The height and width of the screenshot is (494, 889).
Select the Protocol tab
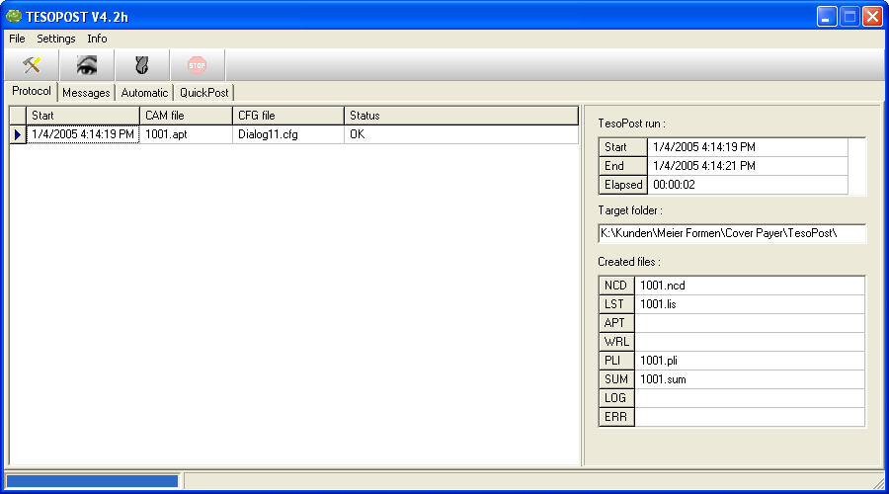[32, 92]
